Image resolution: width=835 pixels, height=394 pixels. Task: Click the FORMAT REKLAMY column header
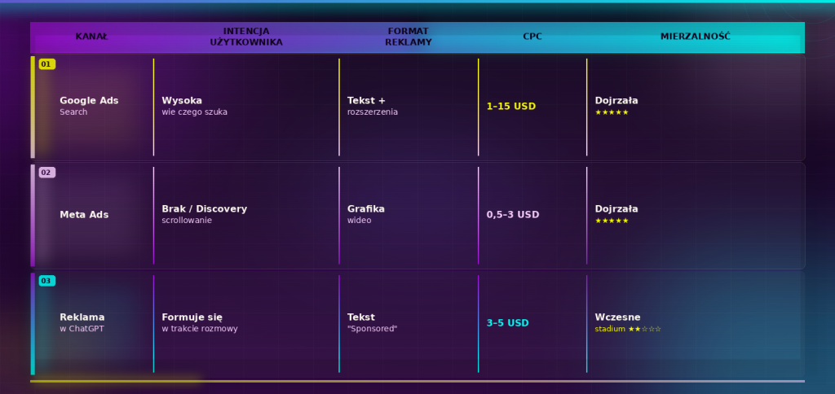[x=409, y=37]
